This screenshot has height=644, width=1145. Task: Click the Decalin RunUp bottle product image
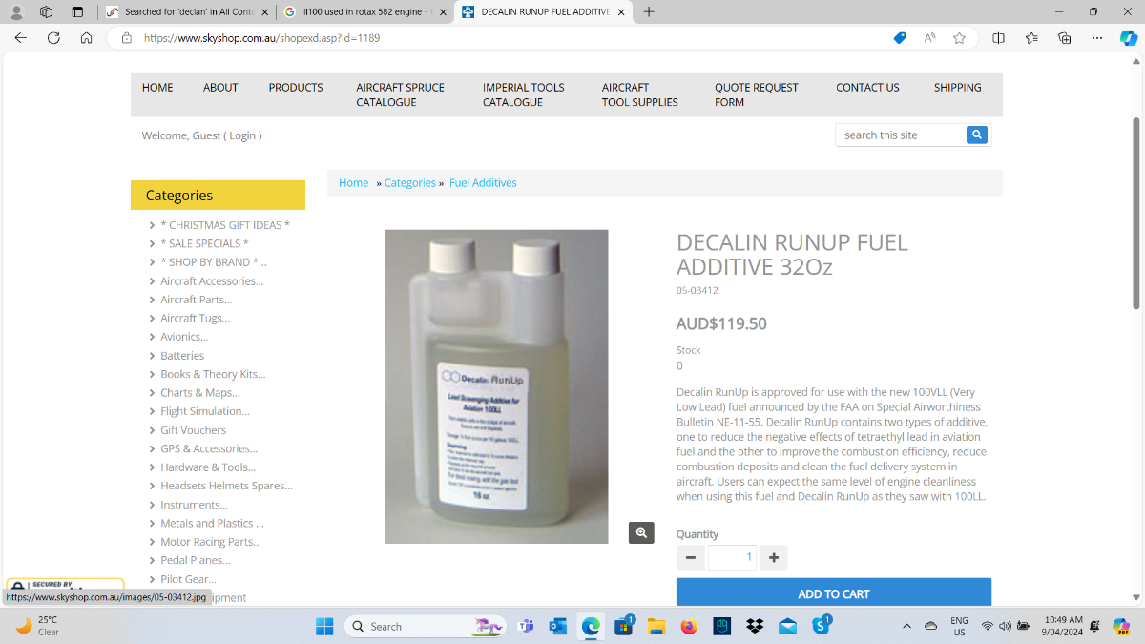click(x=496, y=386)
